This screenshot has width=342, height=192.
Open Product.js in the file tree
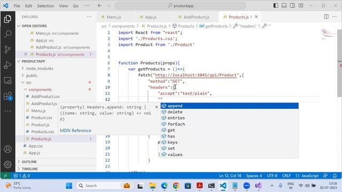(x=40, y=125)
